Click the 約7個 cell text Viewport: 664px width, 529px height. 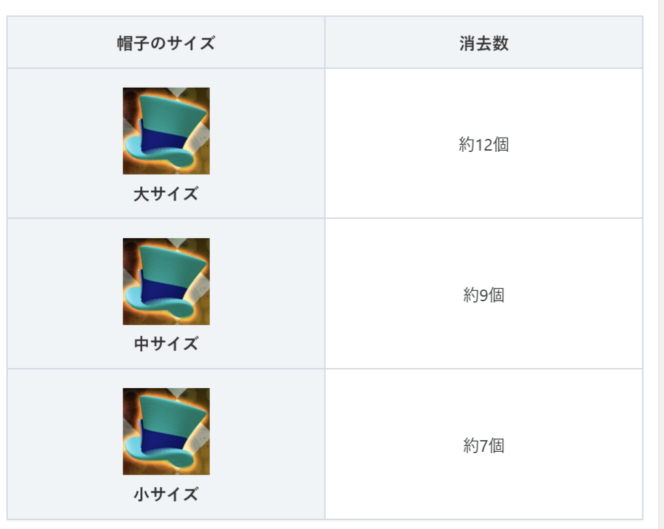[484, 445]
